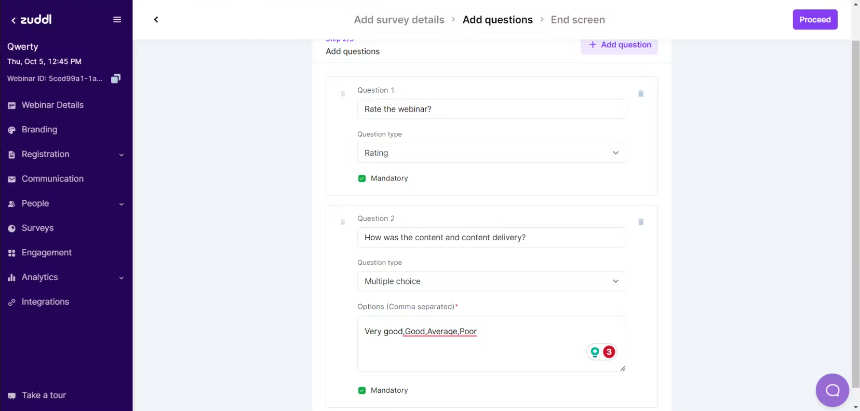Add a new question
Screen dimensions: 860x411
(x=620, y=45)
